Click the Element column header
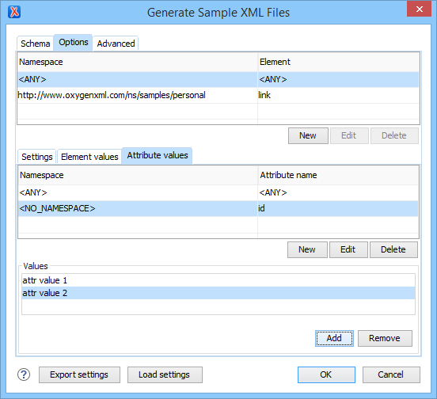Viewport: 437px width, 399px height. (x=338, y=62)
